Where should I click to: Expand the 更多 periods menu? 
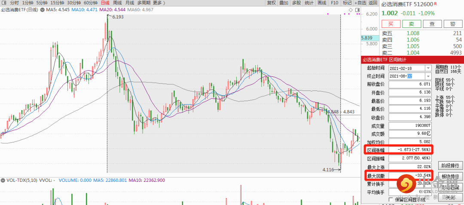click(159, 3)
